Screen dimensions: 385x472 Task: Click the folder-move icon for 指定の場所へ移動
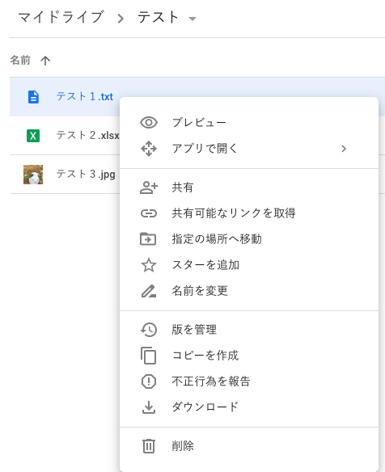148,239
